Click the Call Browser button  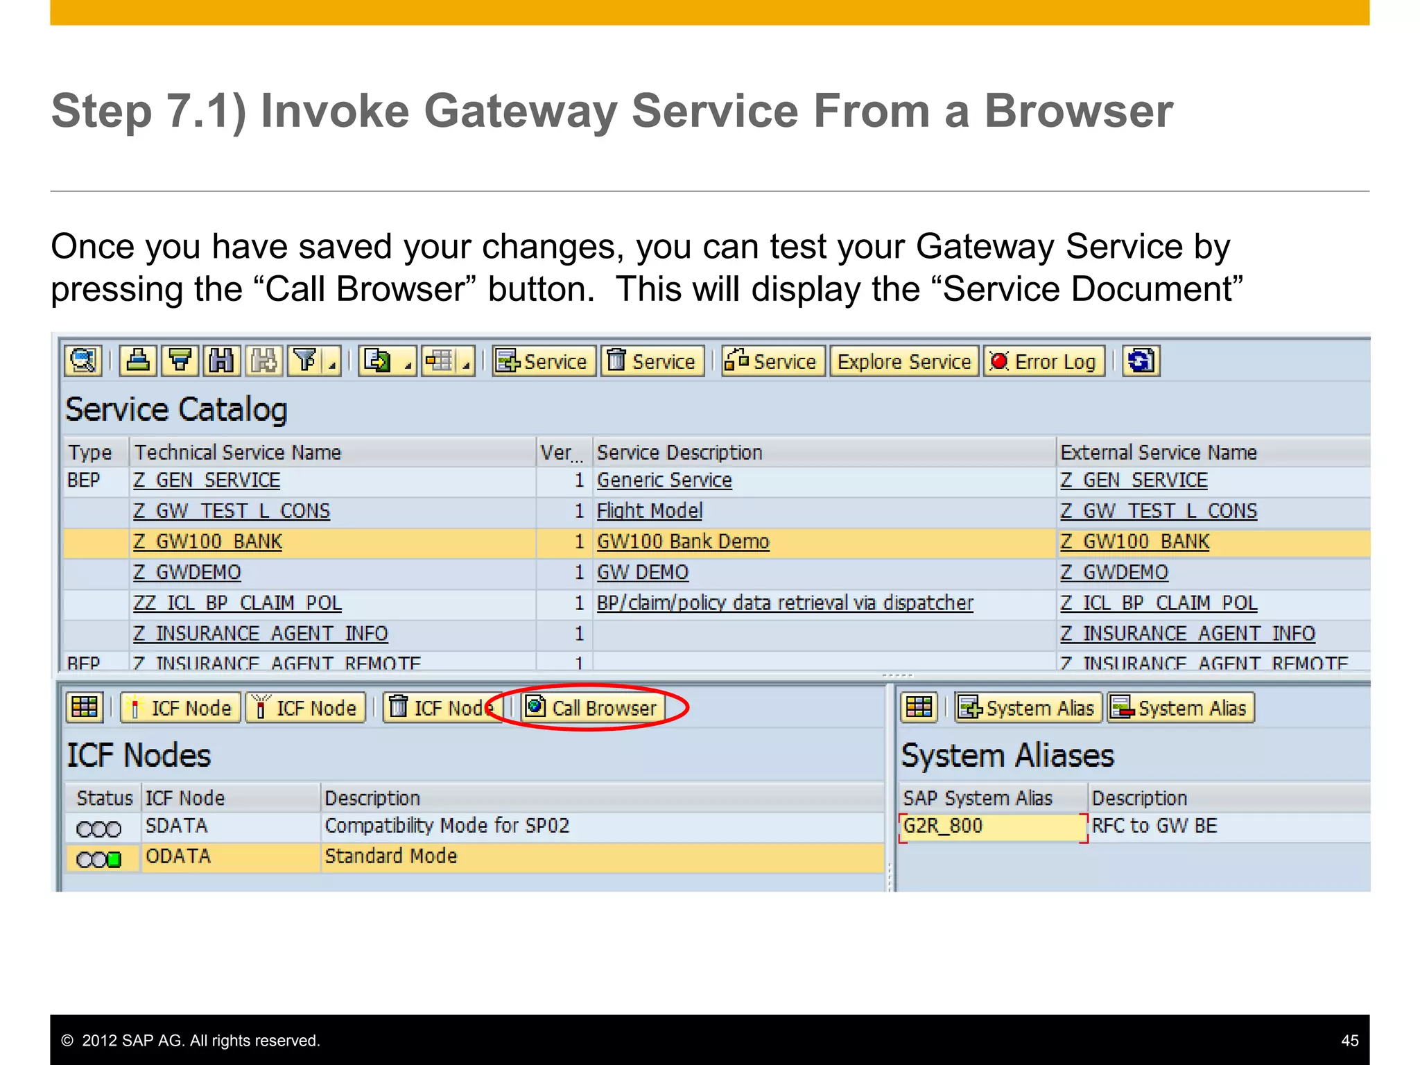tap(593, 707)
